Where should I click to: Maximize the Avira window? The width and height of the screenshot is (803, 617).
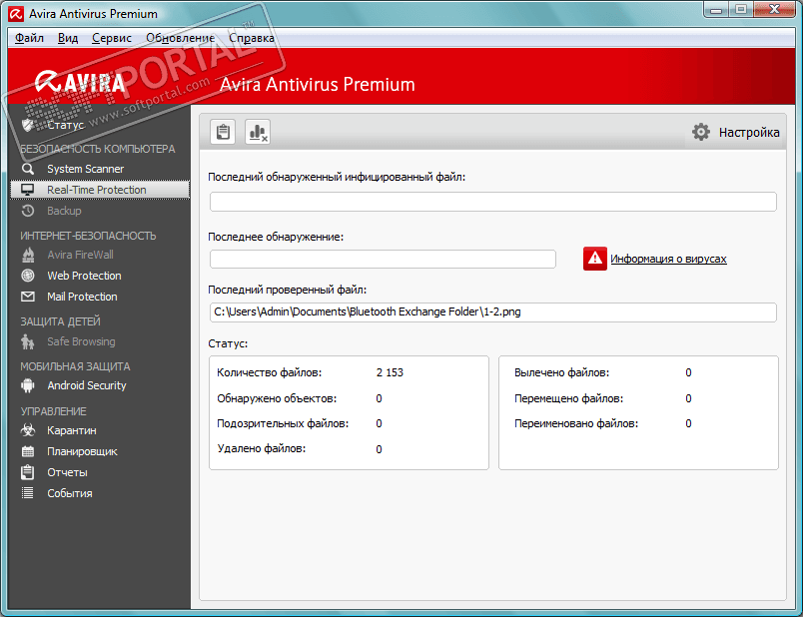coord(741,10)
